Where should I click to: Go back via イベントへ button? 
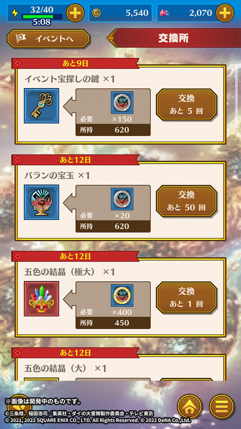click(x=48, y=39)
